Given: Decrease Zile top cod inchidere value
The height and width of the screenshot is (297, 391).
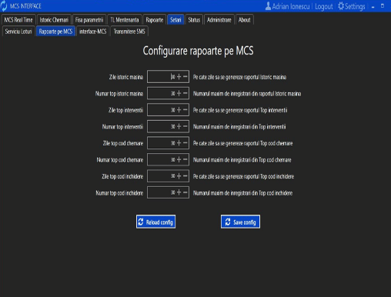Looking at the screenshot, I should point(185,176).
